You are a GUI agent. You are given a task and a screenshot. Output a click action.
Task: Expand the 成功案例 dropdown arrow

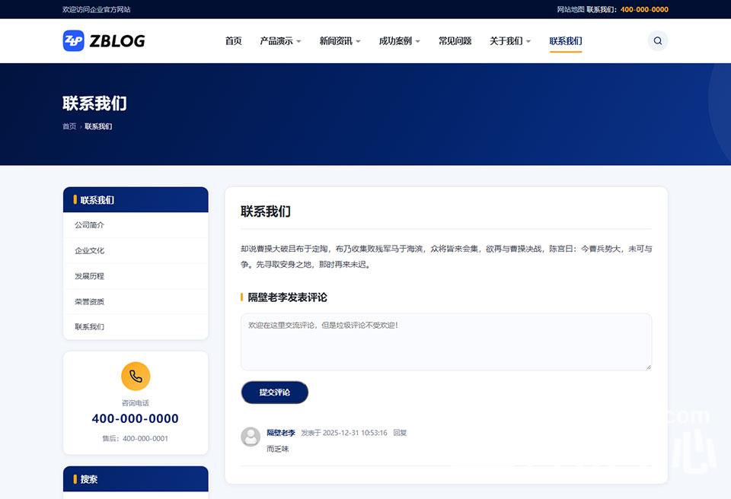(x=418, y=42)
